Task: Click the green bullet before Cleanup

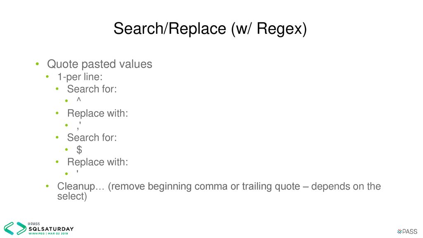Action: coord(47,186)
